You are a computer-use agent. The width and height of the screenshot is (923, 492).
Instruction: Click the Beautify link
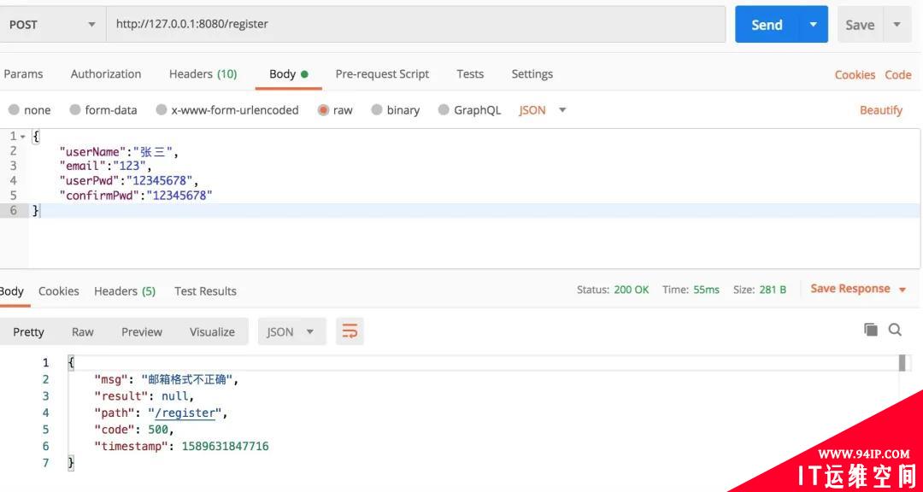880,110
